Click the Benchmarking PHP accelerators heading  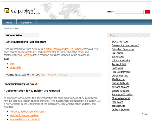click(x=26, y=42)
